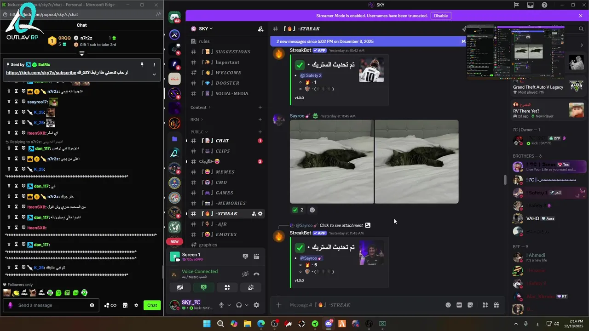Toggle noise suppression in voice panel
589x331 pixels.
245,274
